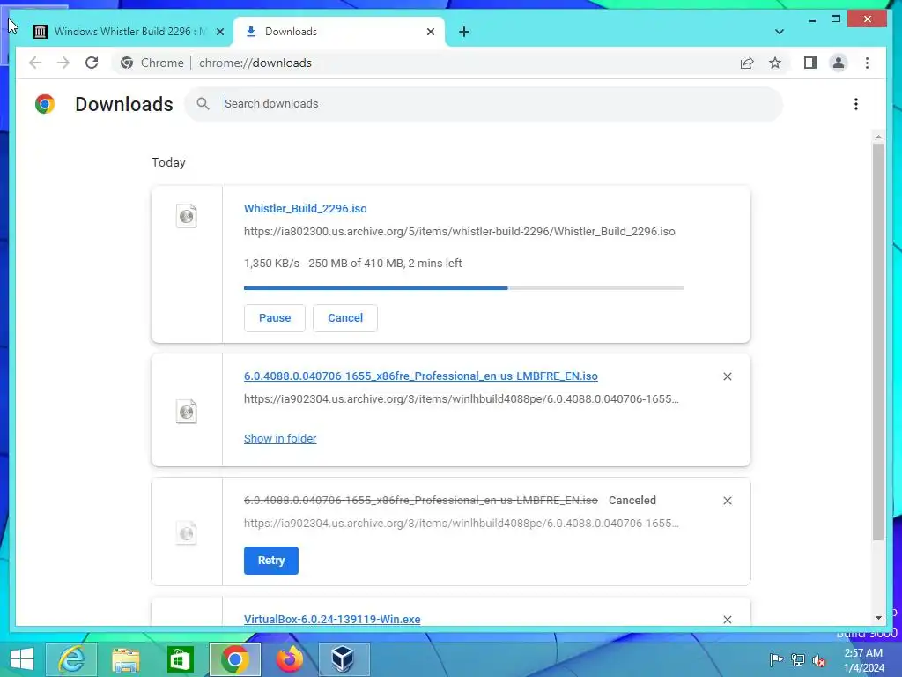The height and width of the screenshot is (677, 902).
Task: Click the Today date heading
Action: [168, 162]
